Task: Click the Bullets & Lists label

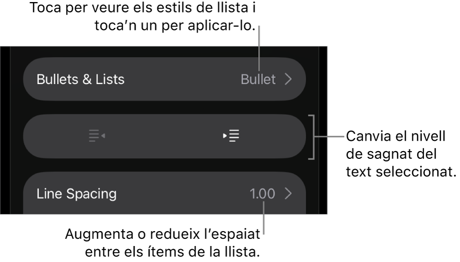Action: pos(81,79)
